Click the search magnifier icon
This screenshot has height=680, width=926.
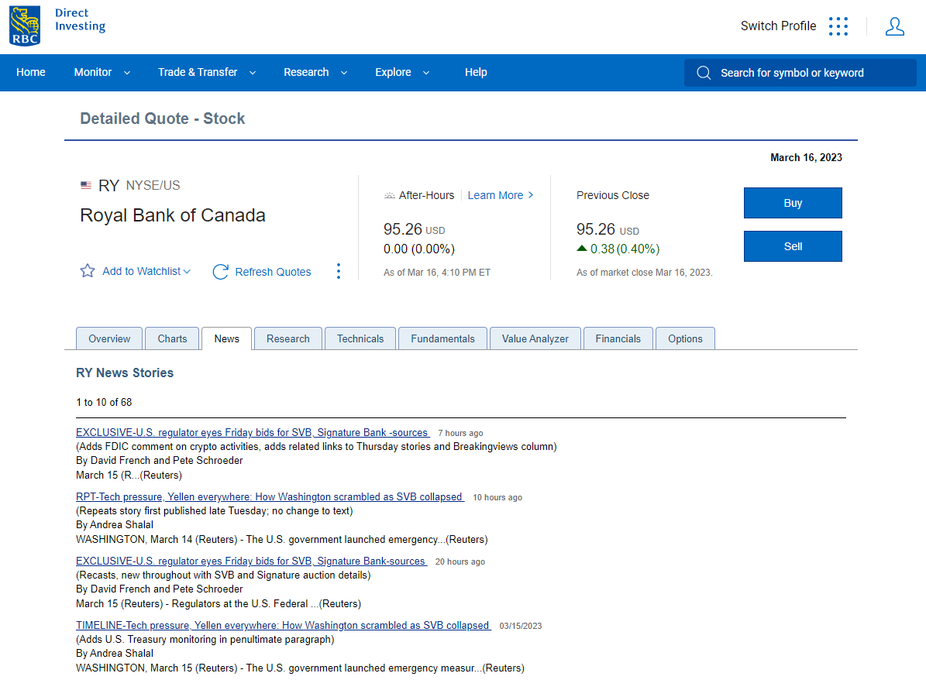click(704, 73)
